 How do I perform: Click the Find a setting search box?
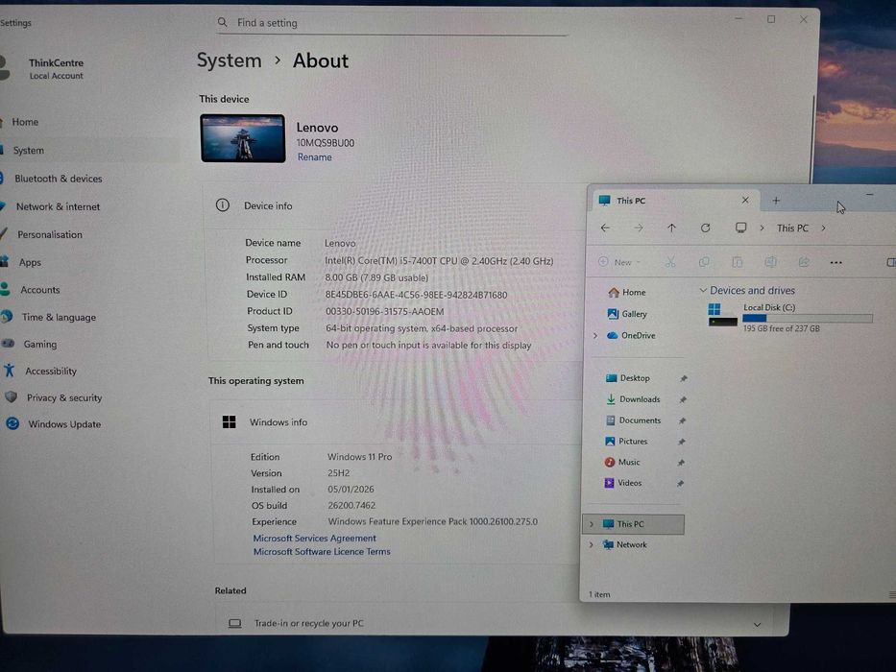tap(392, 23)
